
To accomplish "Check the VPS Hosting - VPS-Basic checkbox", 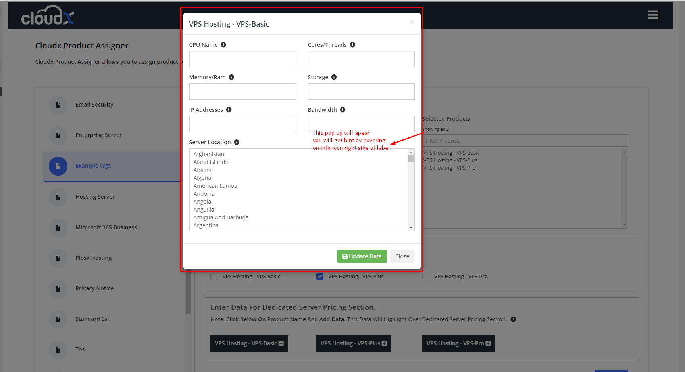I will (x=214, y=277).
